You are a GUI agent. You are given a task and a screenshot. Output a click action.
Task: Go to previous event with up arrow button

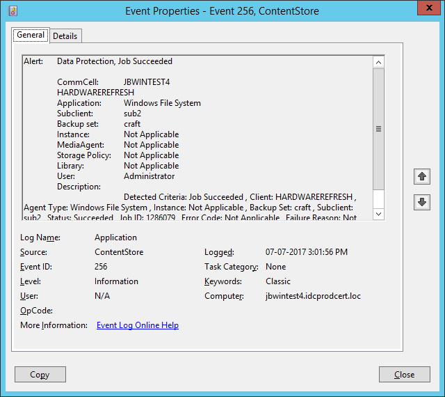[x=422, y=177]
